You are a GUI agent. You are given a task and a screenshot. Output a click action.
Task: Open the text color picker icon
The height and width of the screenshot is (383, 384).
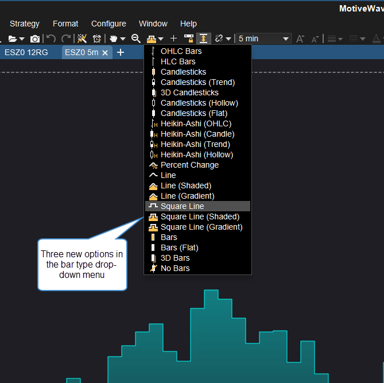click(376, 38)
